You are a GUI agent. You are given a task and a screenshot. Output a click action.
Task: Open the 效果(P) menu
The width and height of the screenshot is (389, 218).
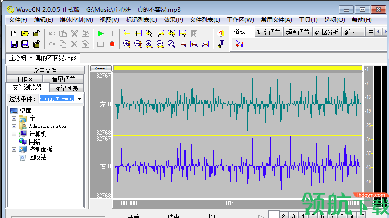173,20
